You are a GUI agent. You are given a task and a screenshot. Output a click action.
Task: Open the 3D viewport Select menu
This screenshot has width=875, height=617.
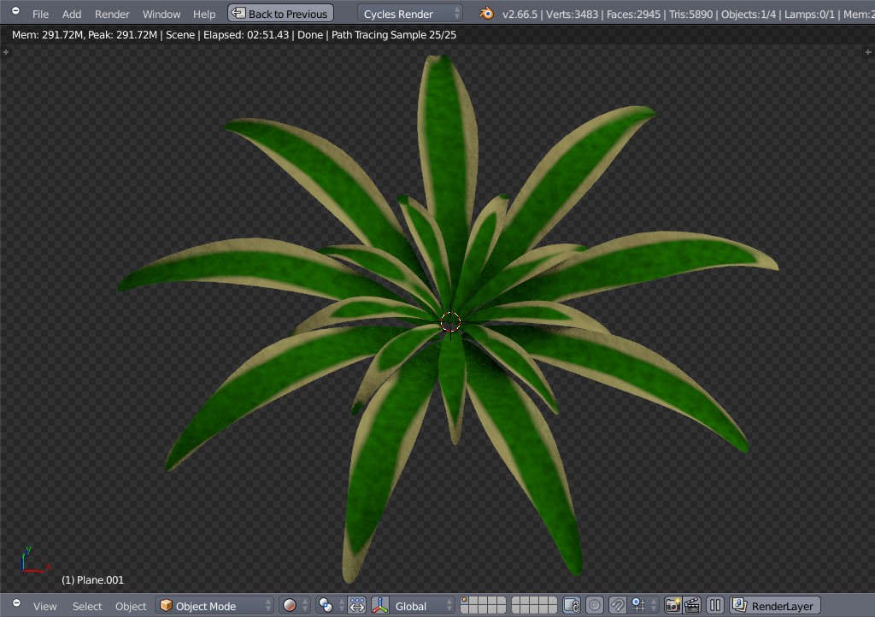(x=87, y=607)
